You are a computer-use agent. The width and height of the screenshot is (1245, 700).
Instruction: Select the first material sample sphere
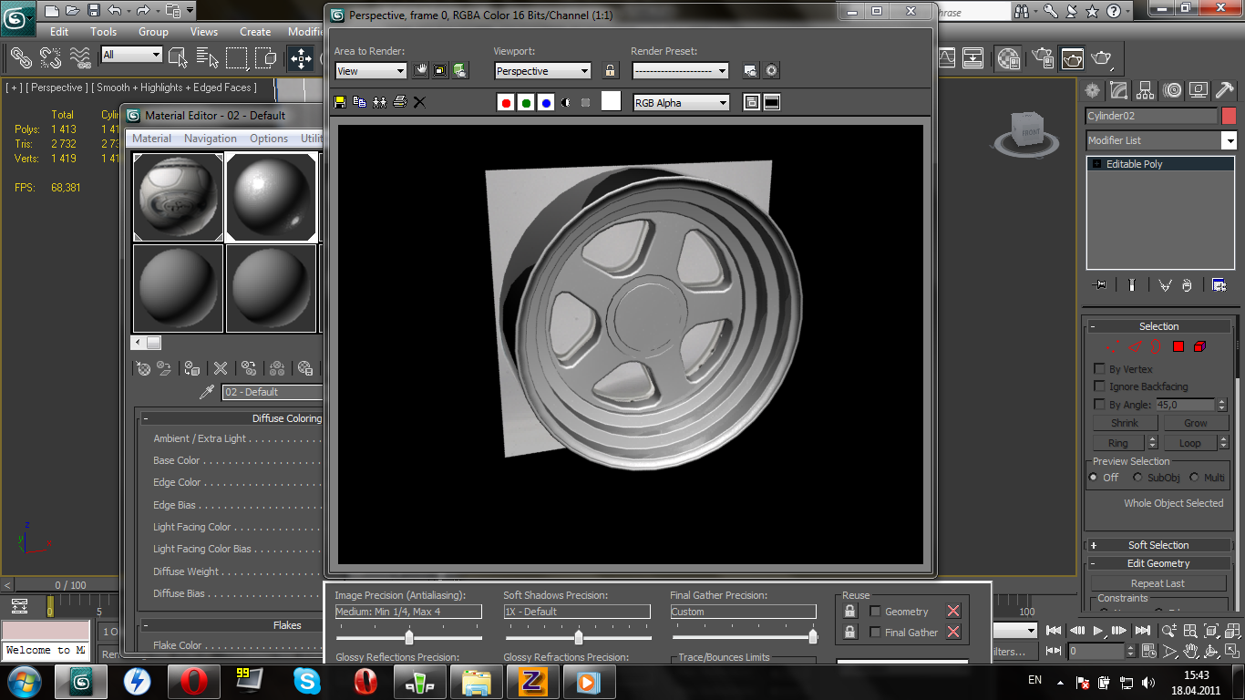point(179,197)
